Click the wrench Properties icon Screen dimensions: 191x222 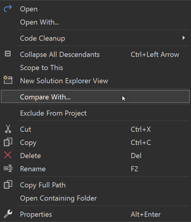pos(8,214)
